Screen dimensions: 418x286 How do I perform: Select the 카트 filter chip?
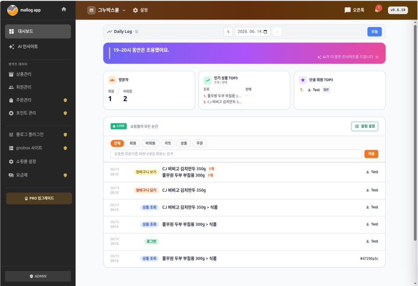pyautogui.click(x=168, y=143)
